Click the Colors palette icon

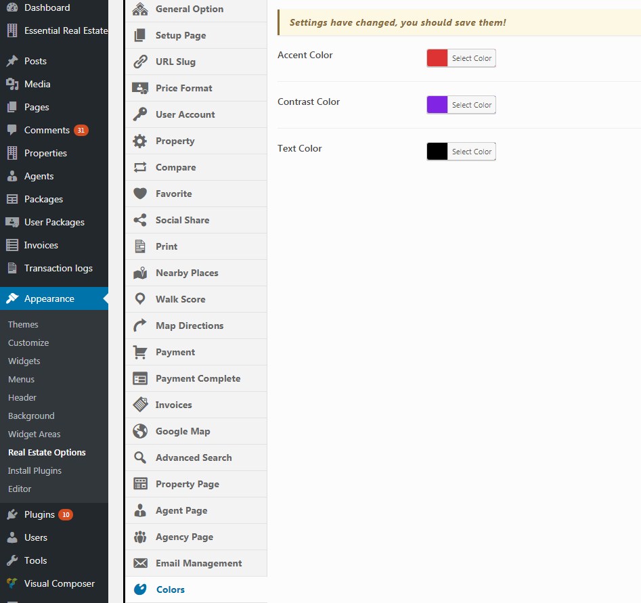(140, 589)
